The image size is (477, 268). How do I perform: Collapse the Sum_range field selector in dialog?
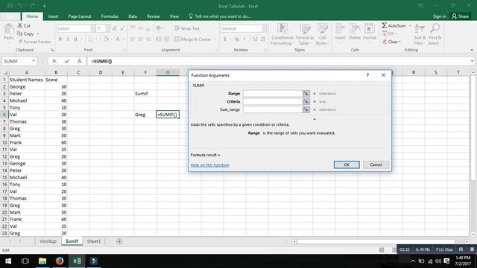(x=306, y=109)
